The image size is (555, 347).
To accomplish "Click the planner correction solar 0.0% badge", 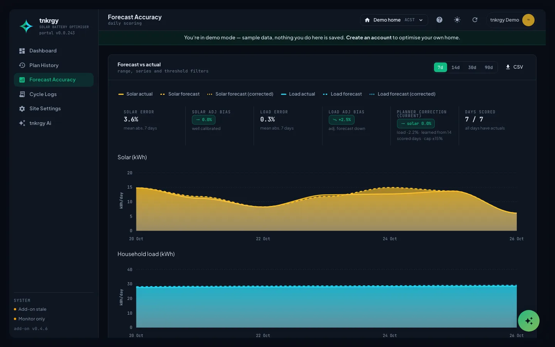I will pyautogui.click(x=416, y=124).
